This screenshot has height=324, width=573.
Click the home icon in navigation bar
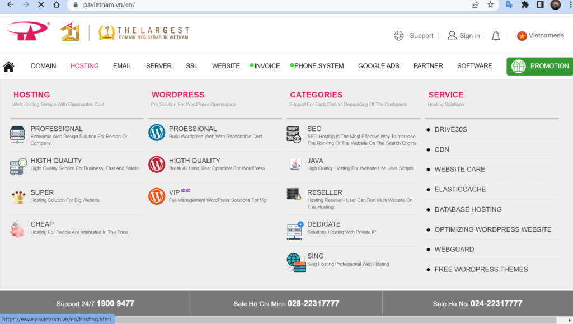tap(8, 67)
